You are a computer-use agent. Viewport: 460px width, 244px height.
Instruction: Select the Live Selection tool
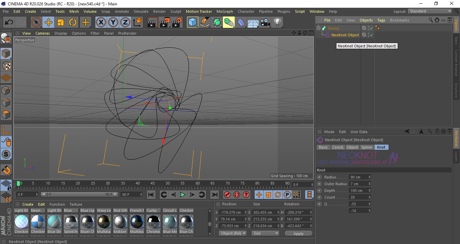point(36,23)
